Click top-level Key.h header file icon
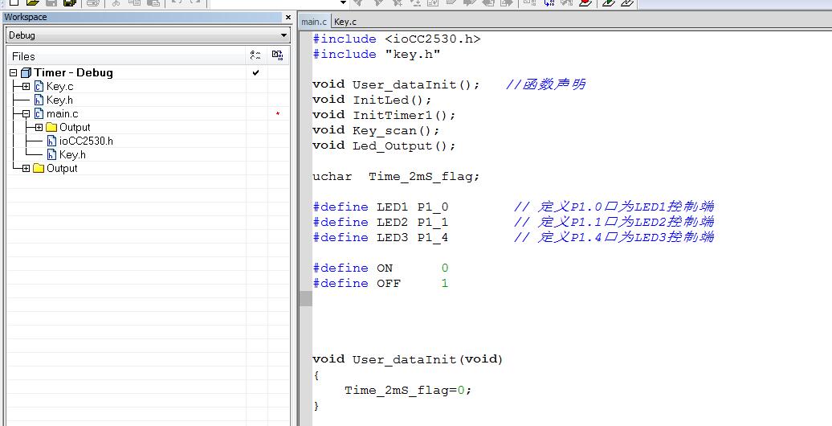This screenshot has height=426, width=832. click(39, 100)
